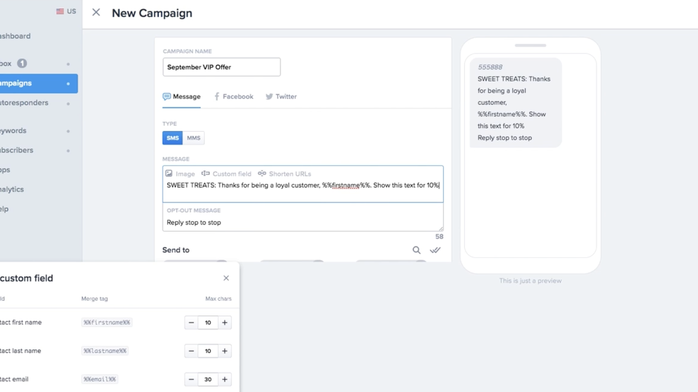Click the search icon beside Send to

(416, 250)
